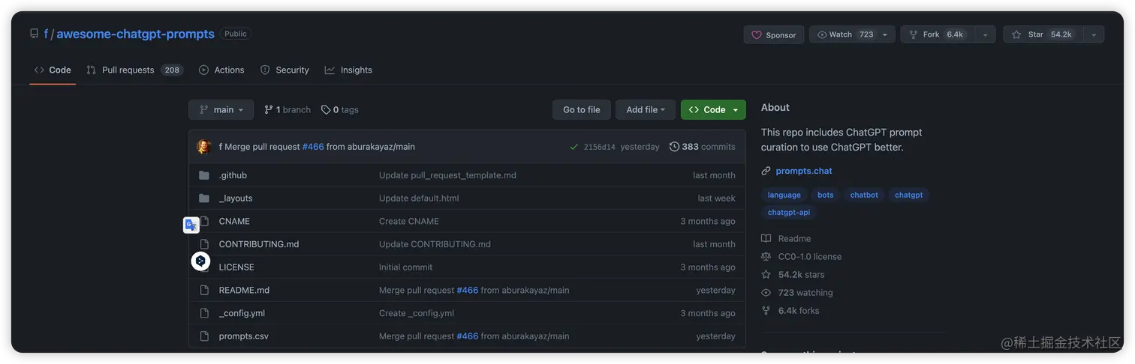Click the green commit status checkmark
1135x364 pixels.
pyautogui.click(x=574, y=147)
